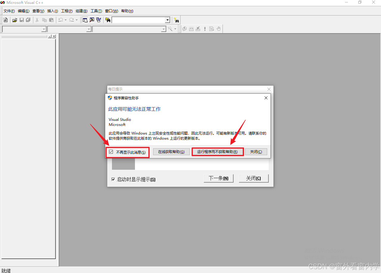This screenshot has height=273, width=381.
Task: Click the Undo arrow icon
Action: click(x=60, y=20)
